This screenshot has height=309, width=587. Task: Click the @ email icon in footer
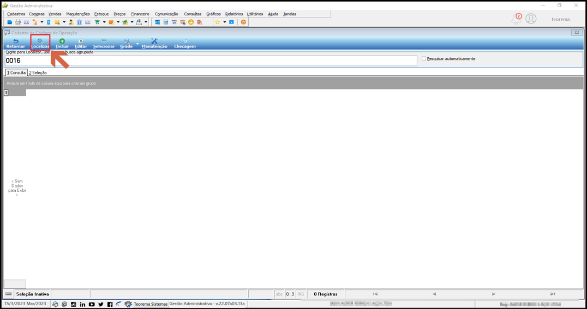[64, 304]
